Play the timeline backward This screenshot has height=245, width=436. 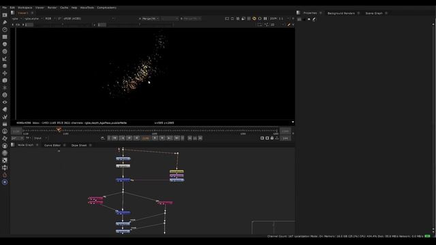tap(136, 138)
